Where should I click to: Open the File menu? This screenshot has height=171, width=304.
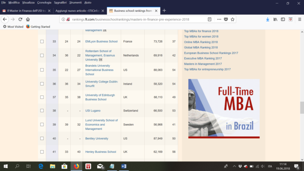[x=3, y=3]
